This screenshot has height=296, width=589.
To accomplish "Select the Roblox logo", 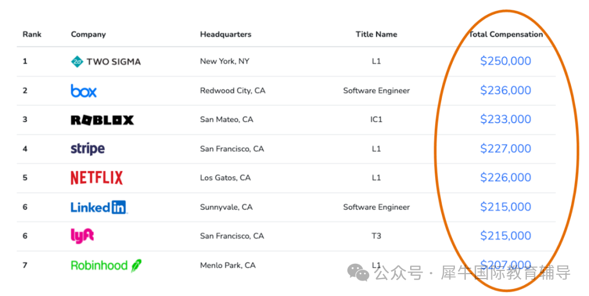I will coord(102,120).
